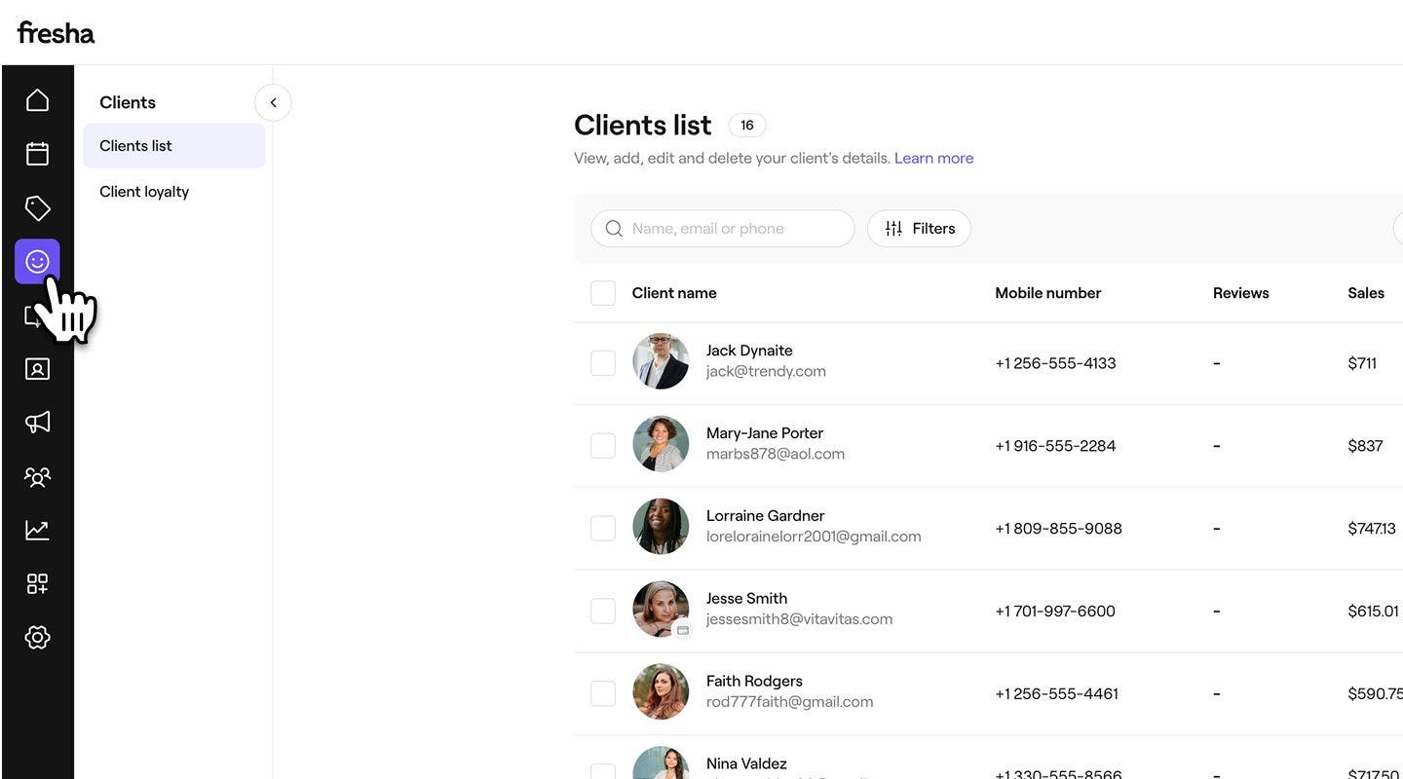This screenshot has height=779, width=1403.
Task: Open the Reports chart icon
Action: (37, 530)
